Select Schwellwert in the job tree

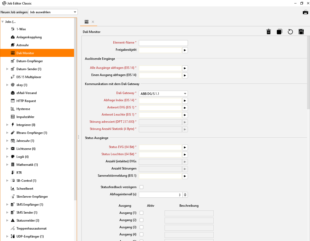tap(25, 189)
